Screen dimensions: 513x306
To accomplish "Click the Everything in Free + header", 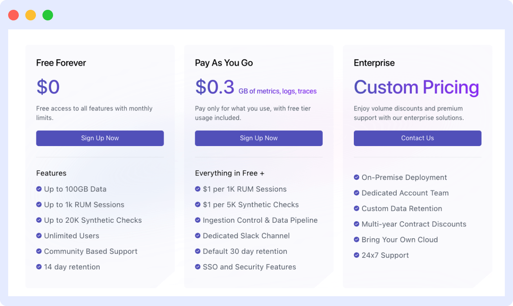I will [x=229, y=173].
